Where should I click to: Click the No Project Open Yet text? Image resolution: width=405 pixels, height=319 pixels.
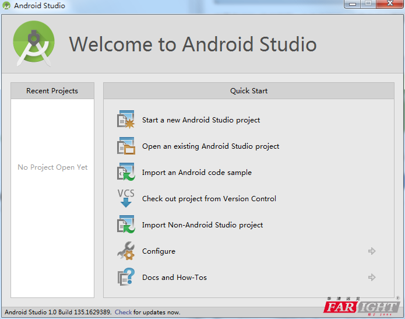point(52,167)
